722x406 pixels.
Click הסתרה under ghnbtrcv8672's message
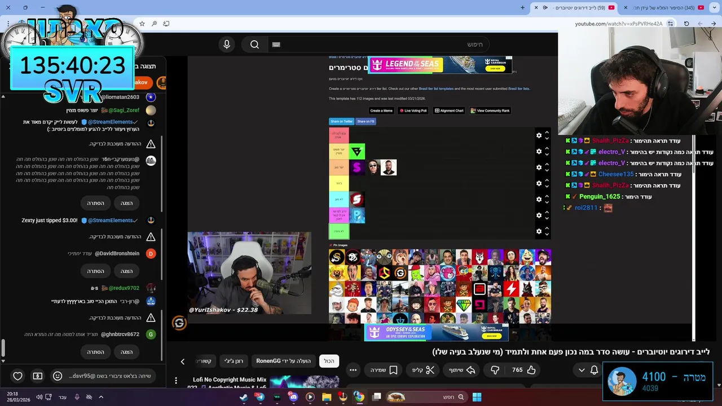tap(95, 352)
